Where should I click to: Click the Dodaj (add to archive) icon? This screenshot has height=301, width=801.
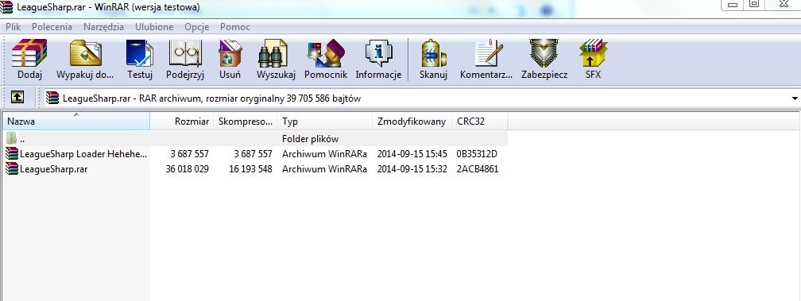(x=29, y=53)
